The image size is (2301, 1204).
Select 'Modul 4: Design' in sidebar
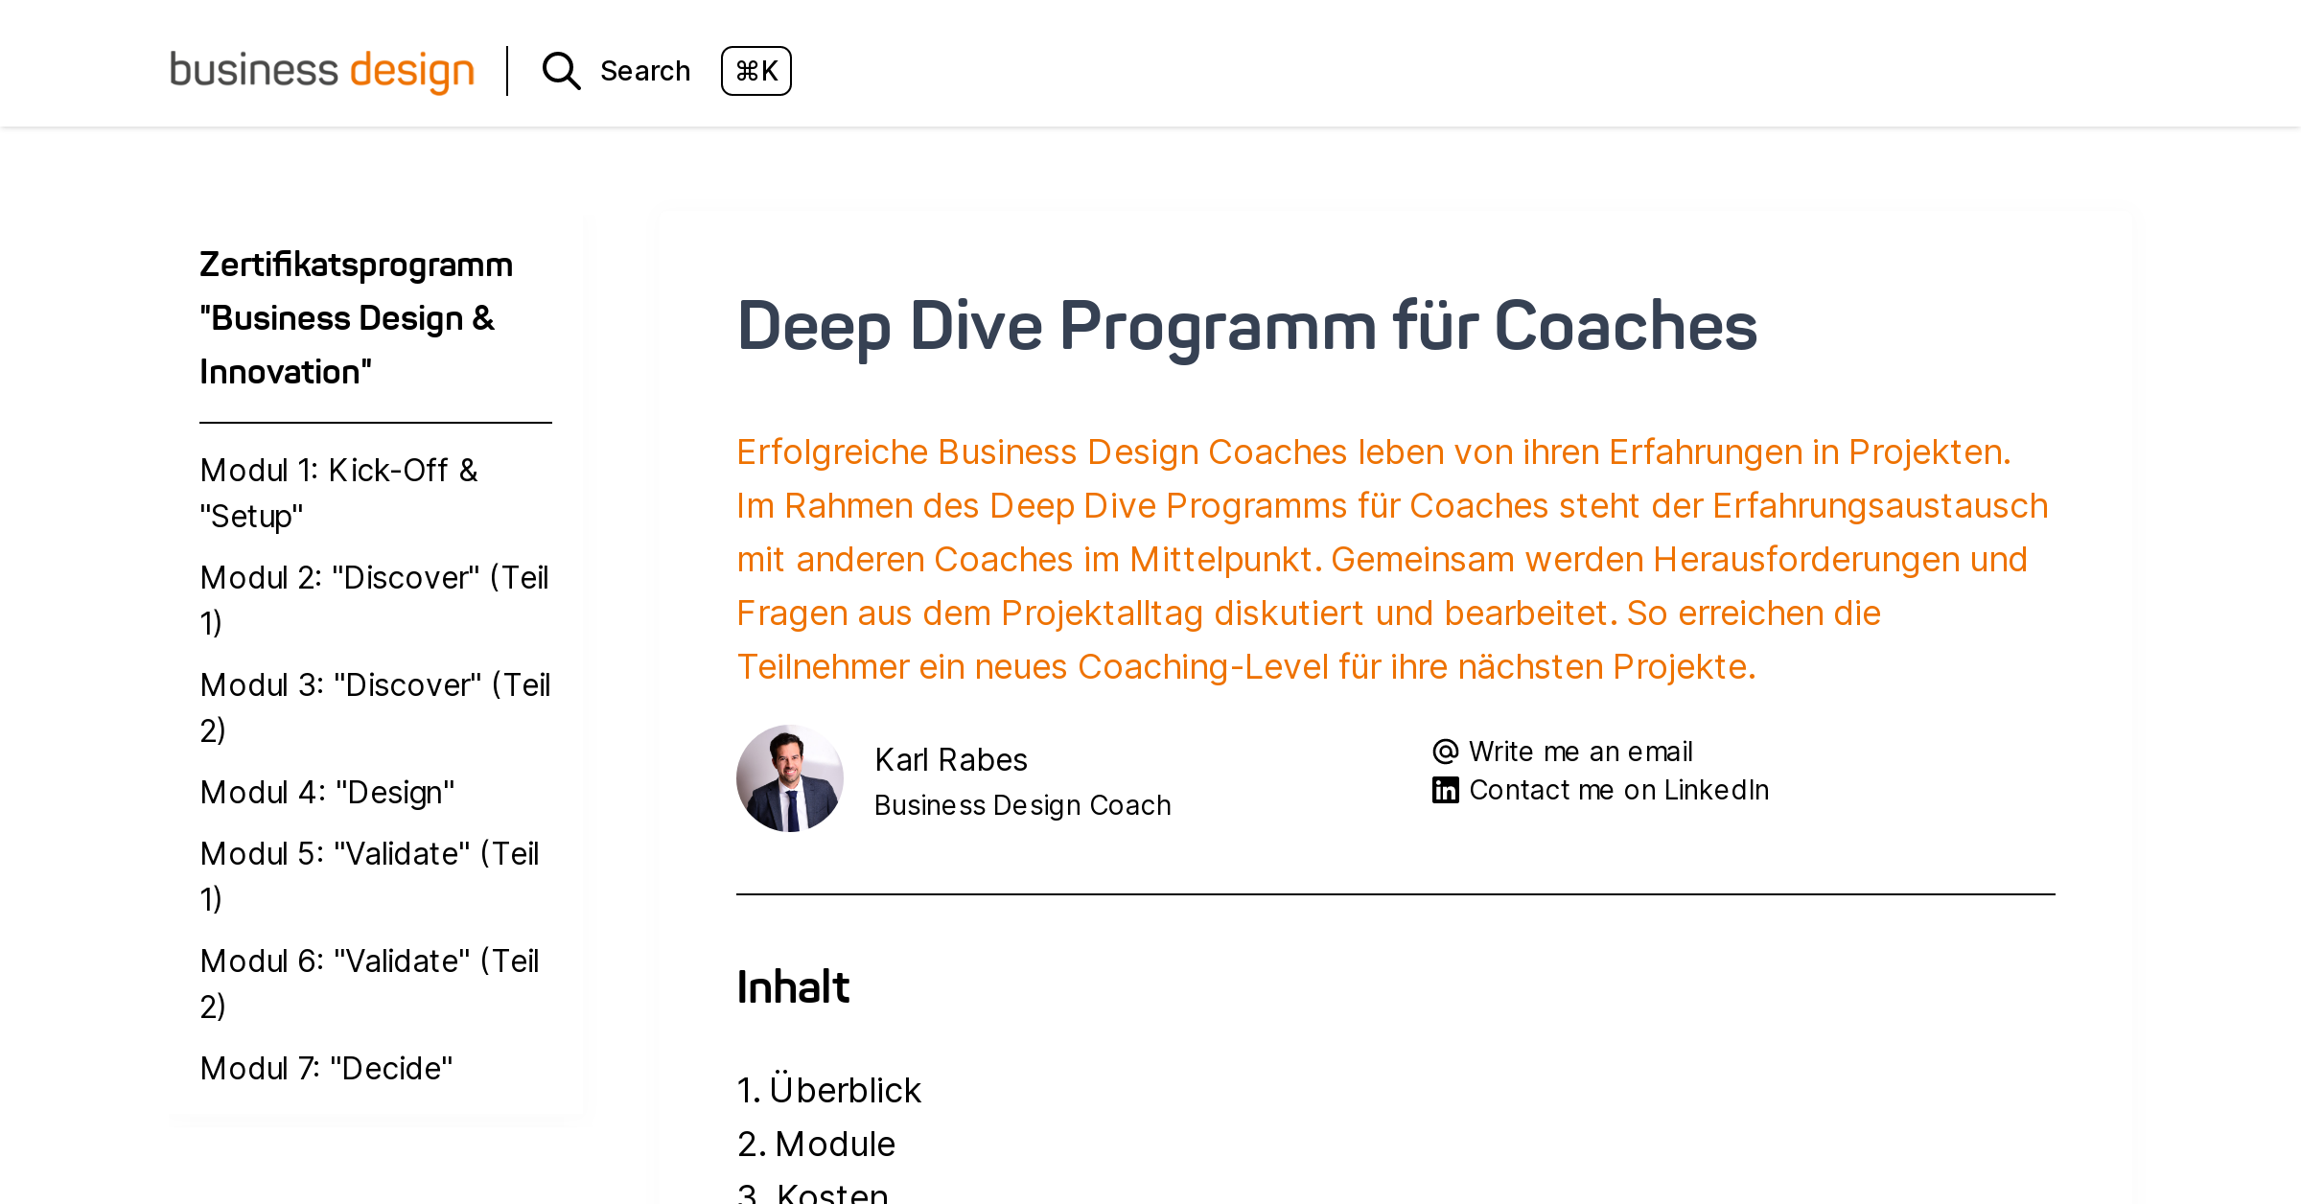(327, 792)
